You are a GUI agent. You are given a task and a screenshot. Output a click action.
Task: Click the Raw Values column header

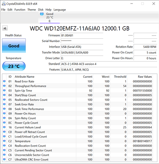pyautogui.click(x=145, y=77)
